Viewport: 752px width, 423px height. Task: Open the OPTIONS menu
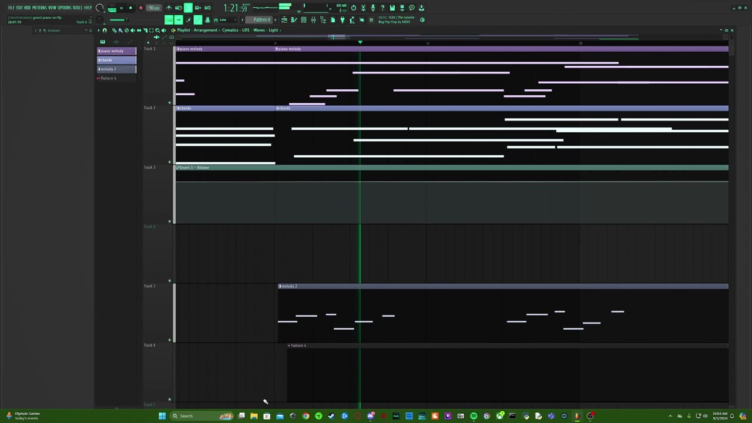[64, 8]
